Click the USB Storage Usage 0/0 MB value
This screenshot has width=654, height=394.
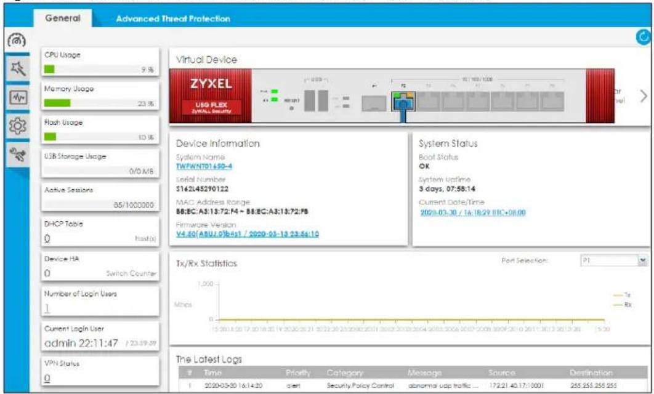click(142, 171)
